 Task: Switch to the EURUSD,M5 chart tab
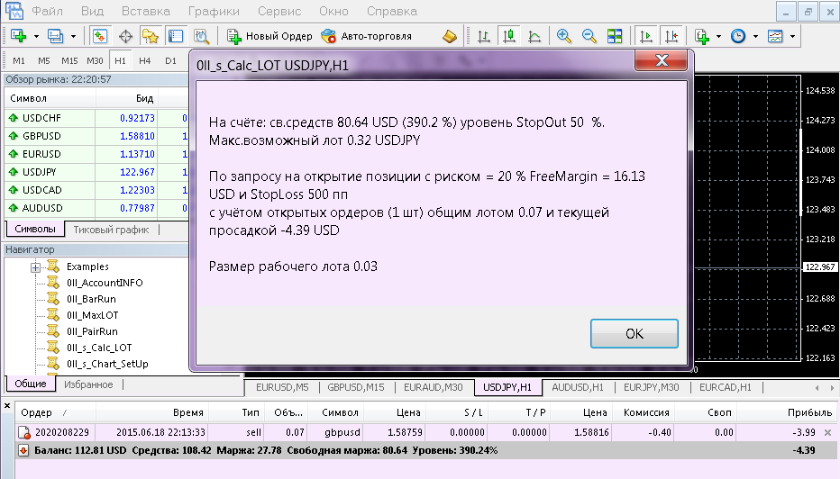tap(282, 387)
